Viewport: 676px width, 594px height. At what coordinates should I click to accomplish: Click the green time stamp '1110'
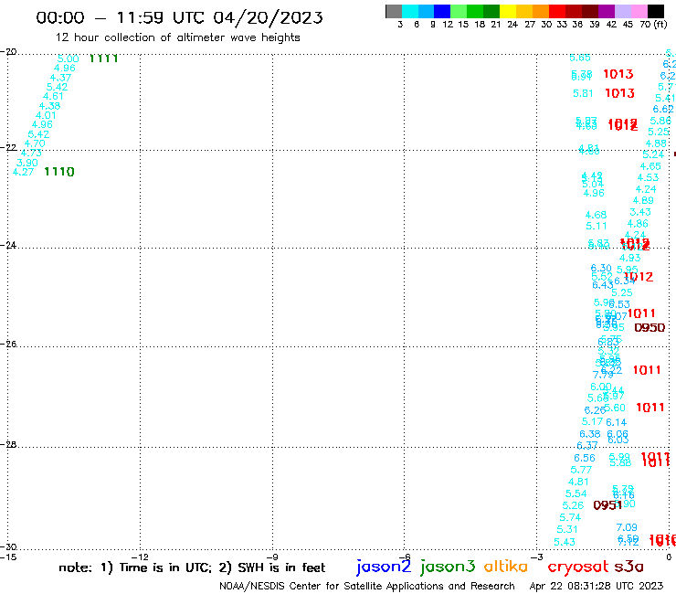59,172
